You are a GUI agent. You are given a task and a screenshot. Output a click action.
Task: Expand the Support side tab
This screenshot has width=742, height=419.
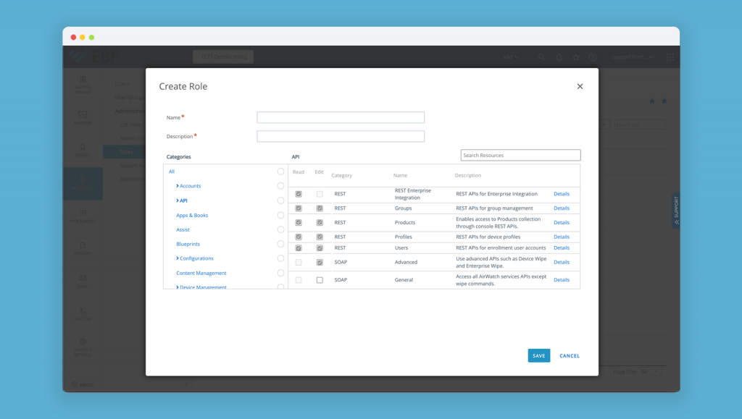[676, 211]
